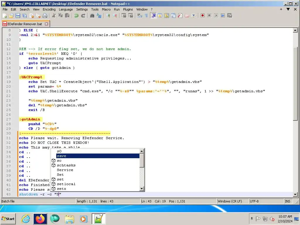Click the Paste clipboard toolbar icon

click(67, 16)
